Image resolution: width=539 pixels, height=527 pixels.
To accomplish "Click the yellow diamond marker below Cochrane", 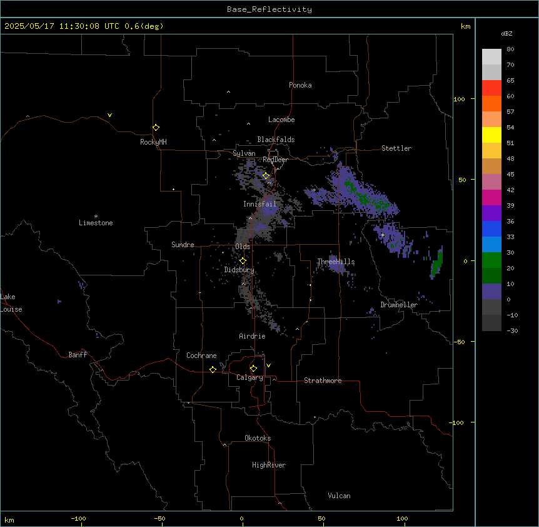I will tap(213, 369).
